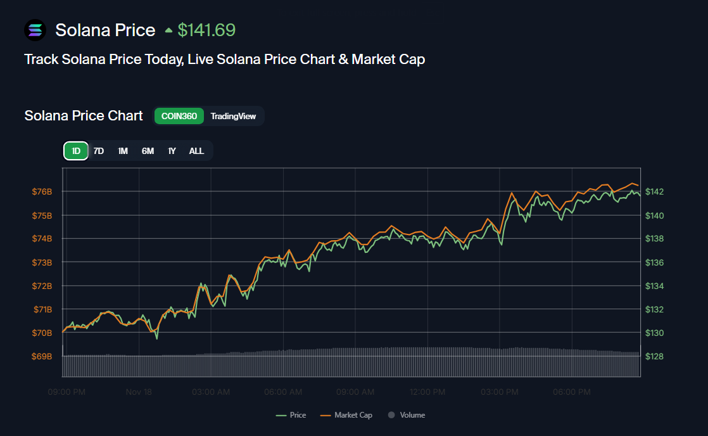Click the $141.69 current price value
708x436 pixels.
click(x=206, y=30)
